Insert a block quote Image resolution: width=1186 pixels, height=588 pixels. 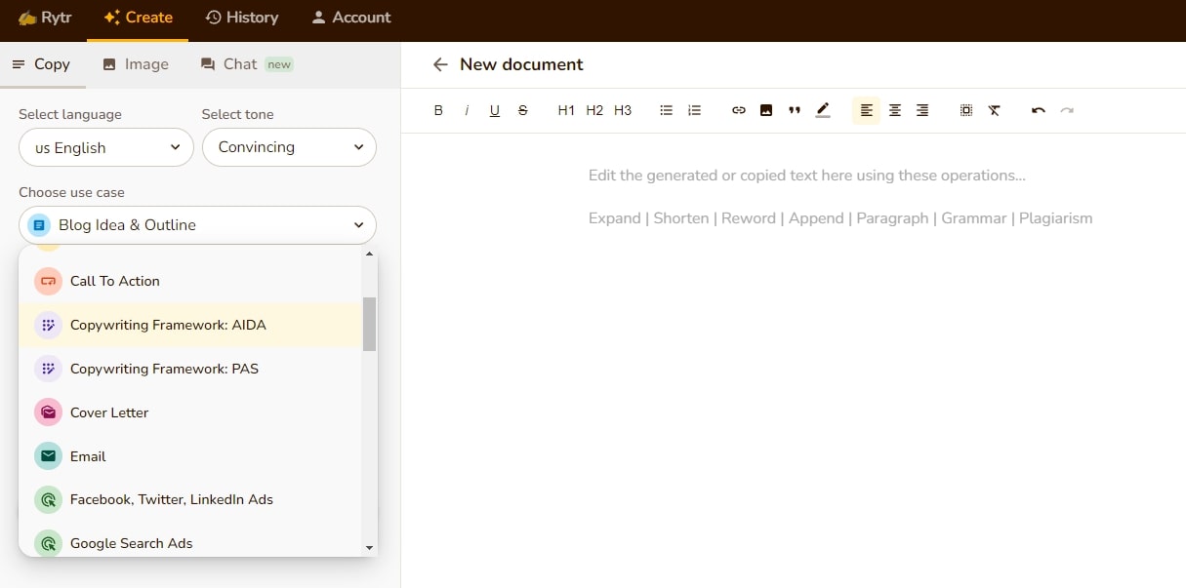point(795,110)
